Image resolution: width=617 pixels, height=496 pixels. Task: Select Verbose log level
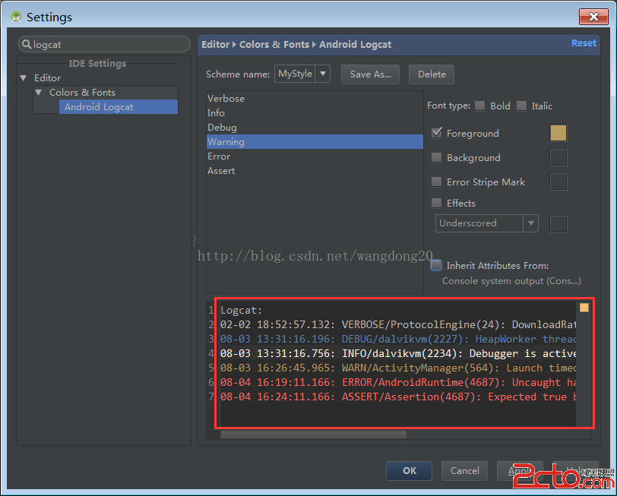[315, 98]
